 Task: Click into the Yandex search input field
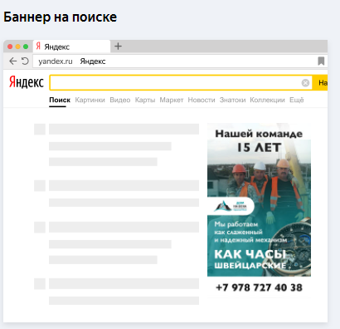pyautogui.click(x=176, y=83)
